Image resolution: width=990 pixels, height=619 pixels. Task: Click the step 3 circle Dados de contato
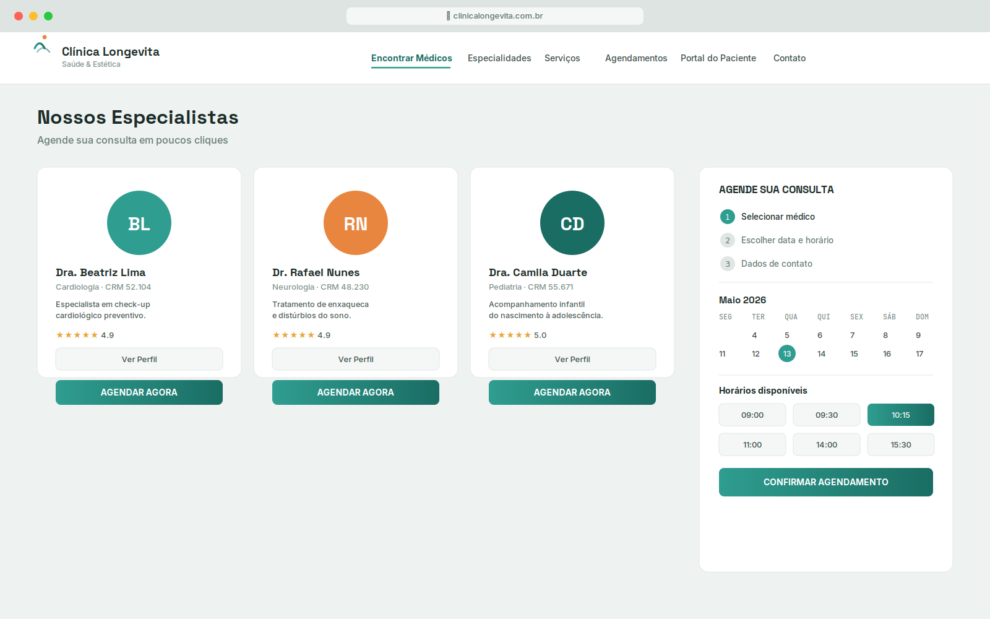click(x=728, y=264)
